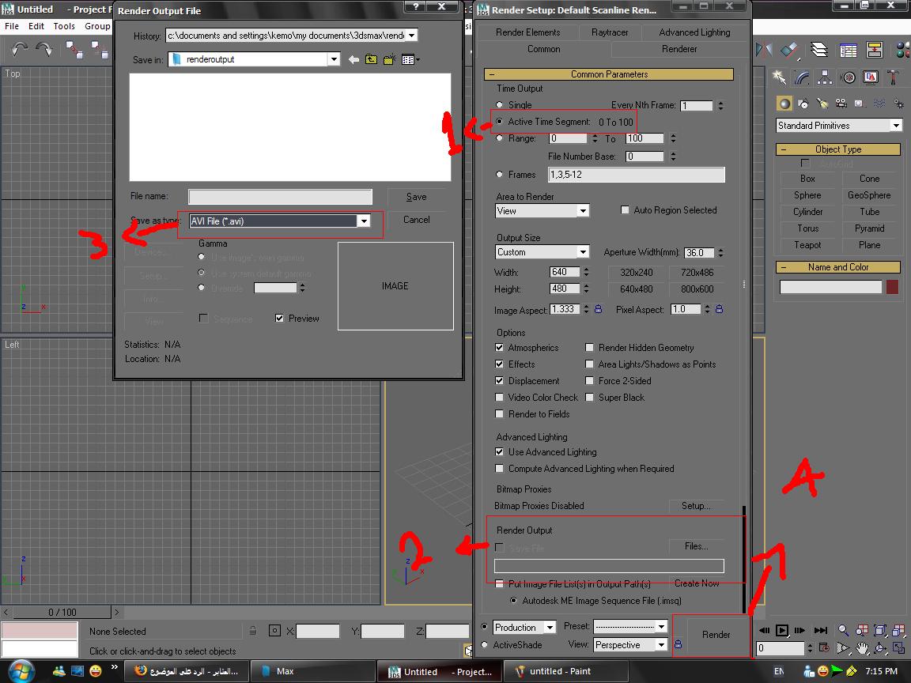Toggle the Atmospherics checkbox
The width and height of the screenshot is (911, 683).
499,347
